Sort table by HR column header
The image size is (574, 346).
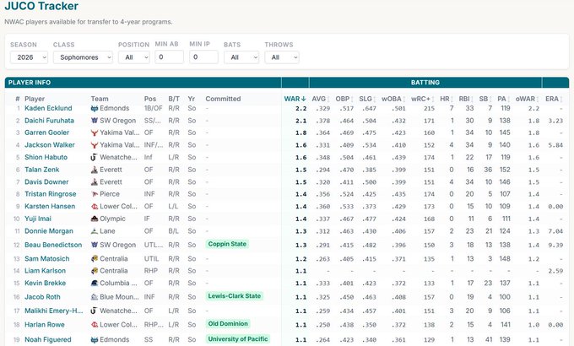(x=447, y=99)
